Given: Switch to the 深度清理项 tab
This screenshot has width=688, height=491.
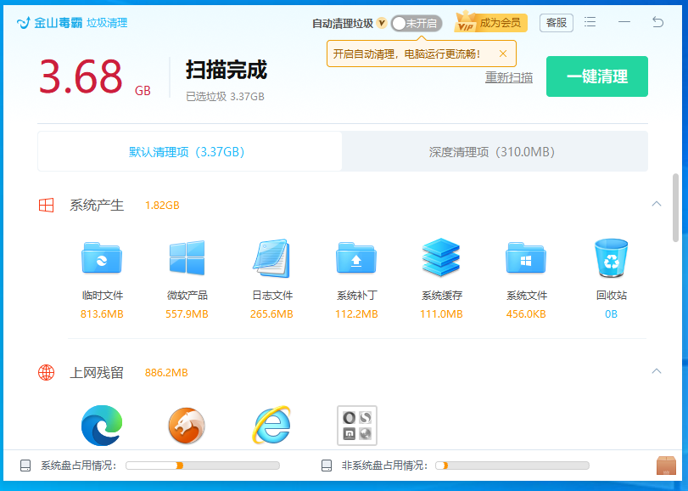Looking at the screenshot, I should point(495,150).
